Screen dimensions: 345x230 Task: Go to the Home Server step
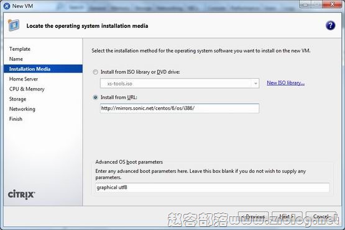24,79
